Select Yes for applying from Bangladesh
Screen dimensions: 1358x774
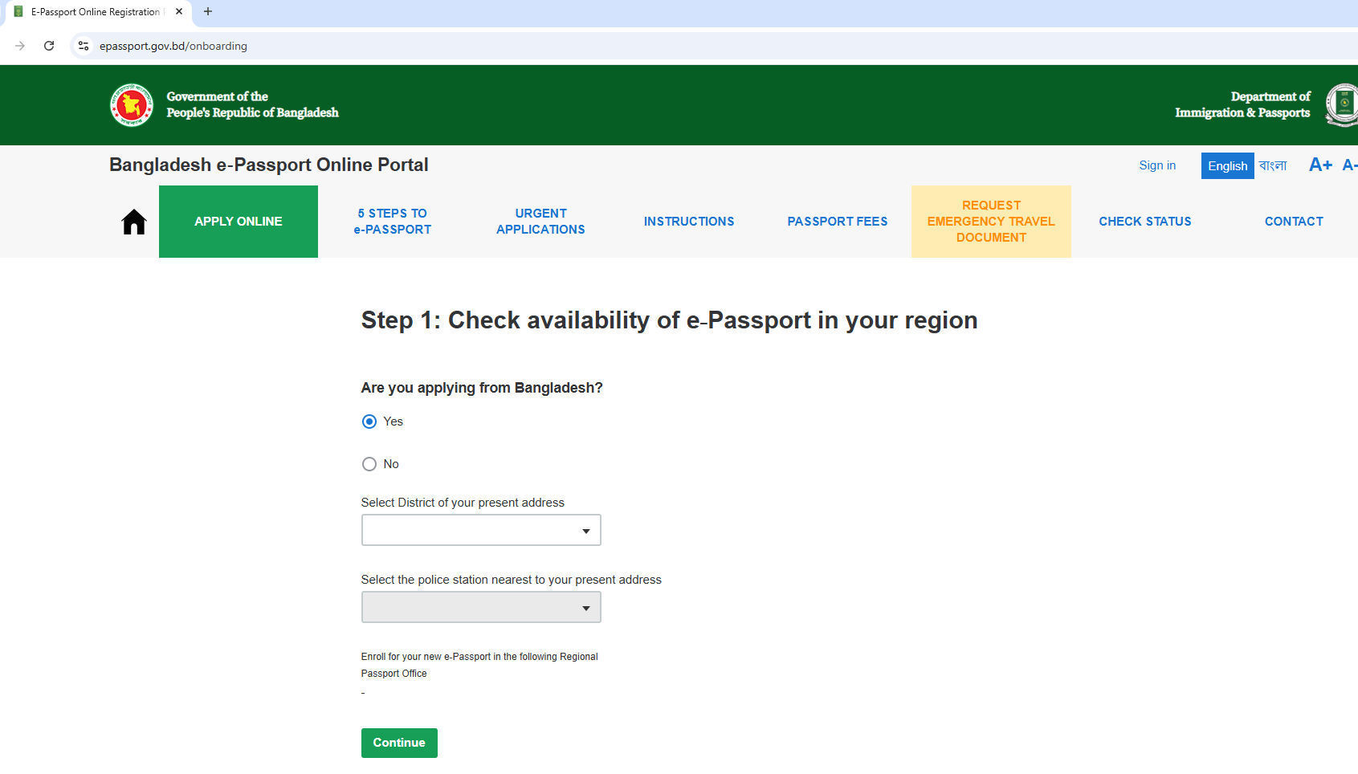369,421
